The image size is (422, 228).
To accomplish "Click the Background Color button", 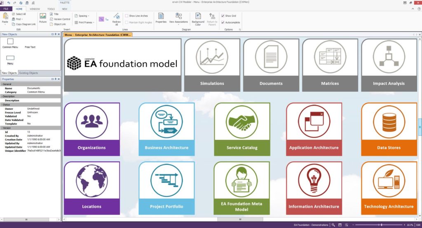I will point(198,19).
